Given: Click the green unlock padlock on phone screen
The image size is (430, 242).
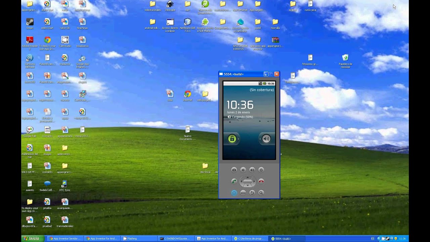Looking at the screenshot, I should (232, 139).
